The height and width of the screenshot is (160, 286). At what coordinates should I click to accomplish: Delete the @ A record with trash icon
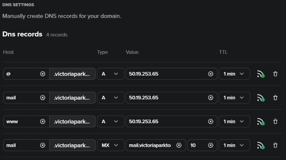(275, 74)
